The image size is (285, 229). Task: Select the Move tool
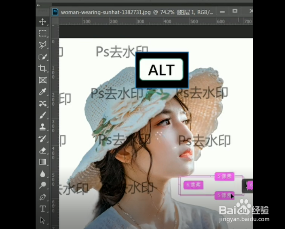(x=42, y=21)
